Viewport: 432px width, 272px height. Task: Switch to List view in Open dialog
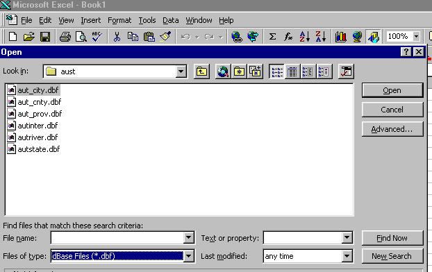276,71
